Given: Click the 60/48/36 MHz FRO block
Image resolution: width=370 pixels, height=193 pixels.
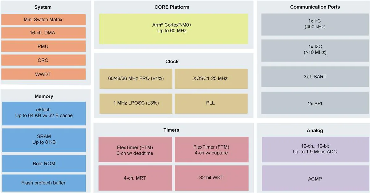Looking at the screenshot, I should pos(136,78).
